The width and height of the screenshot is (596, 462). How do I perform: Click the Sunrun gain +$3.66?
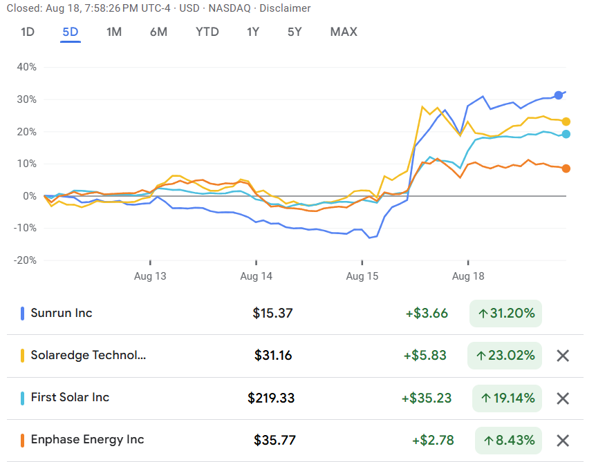click(x=427, y=314)
